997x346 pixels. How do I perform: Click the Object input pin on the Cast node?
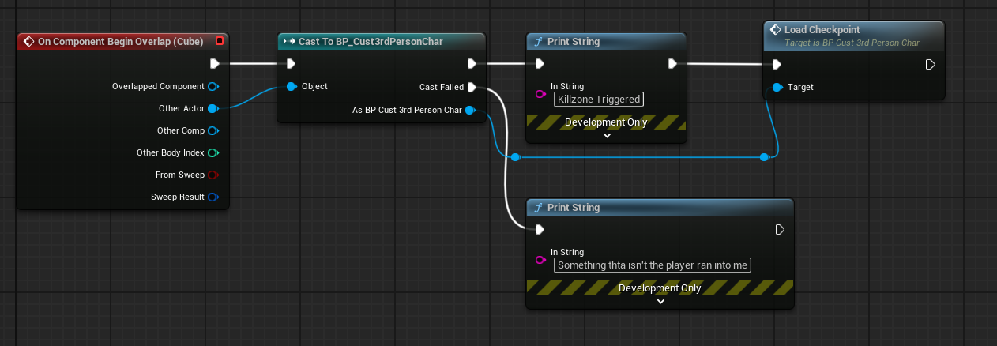point(291,86)
